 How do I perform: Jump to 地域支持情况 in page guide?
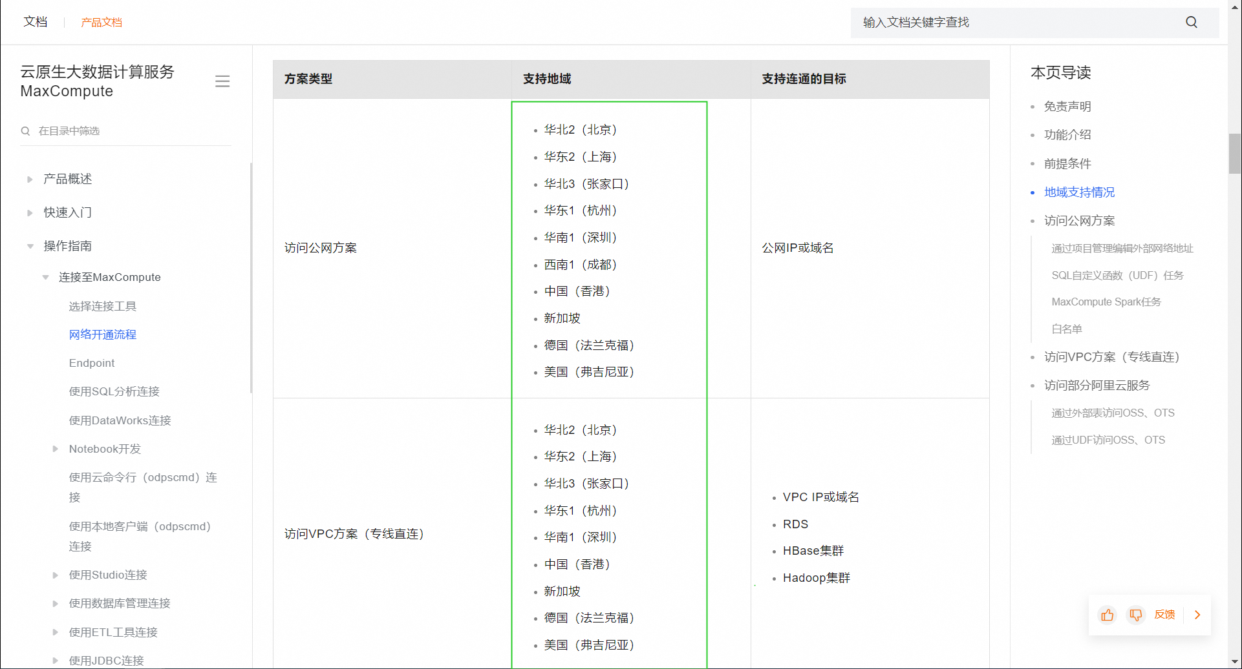(x=1079, y=192)
